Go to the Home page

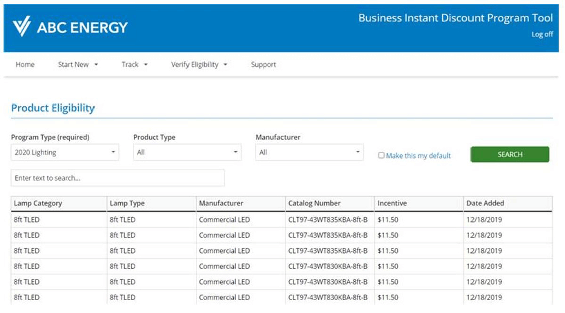pyautogui.click(x=25, y=64)
